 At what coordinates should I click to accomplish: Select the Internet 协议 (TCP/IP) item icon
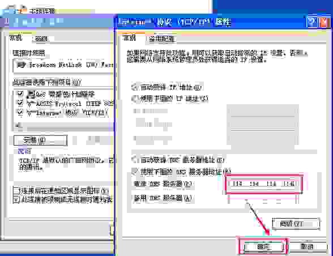tap(31, 113)
